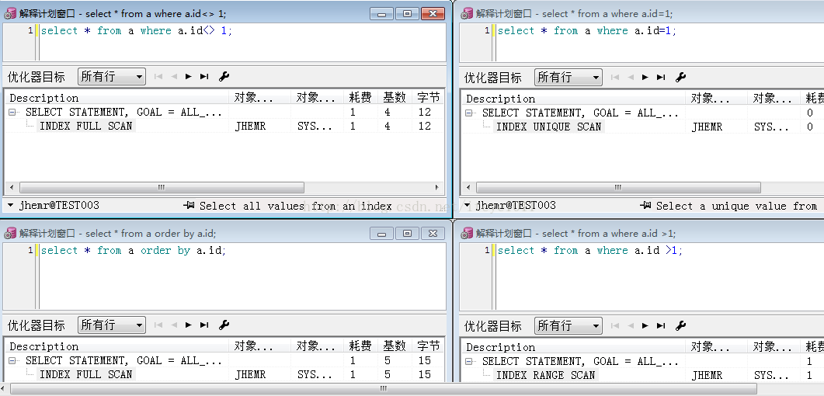Click JHEMR object owner cell in a.id>1 window
The height and width of the screenshot is (396, 824).
tap(708, 375)
